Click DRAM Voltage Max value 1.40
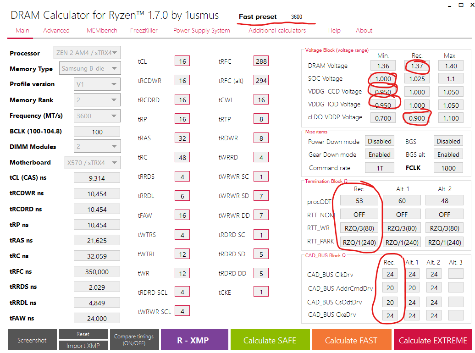 [x=451, y=66]
